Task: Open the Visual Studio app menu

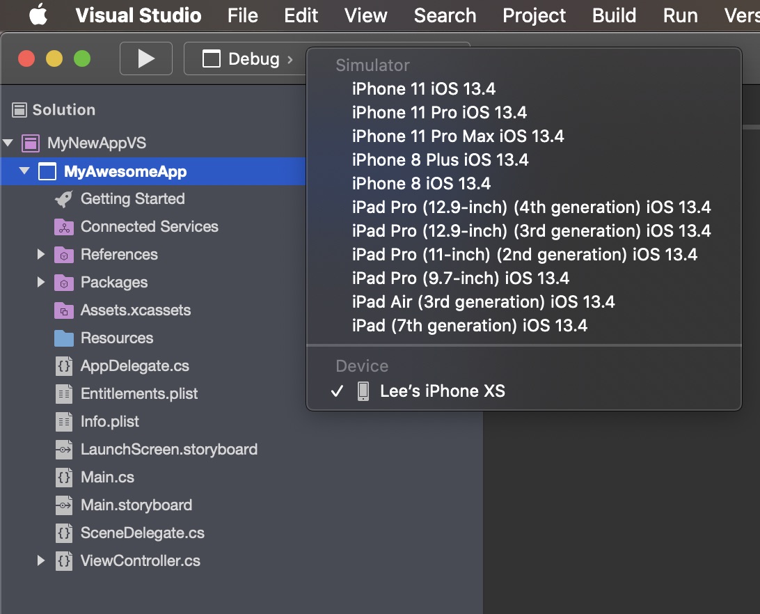Action: 138,15
